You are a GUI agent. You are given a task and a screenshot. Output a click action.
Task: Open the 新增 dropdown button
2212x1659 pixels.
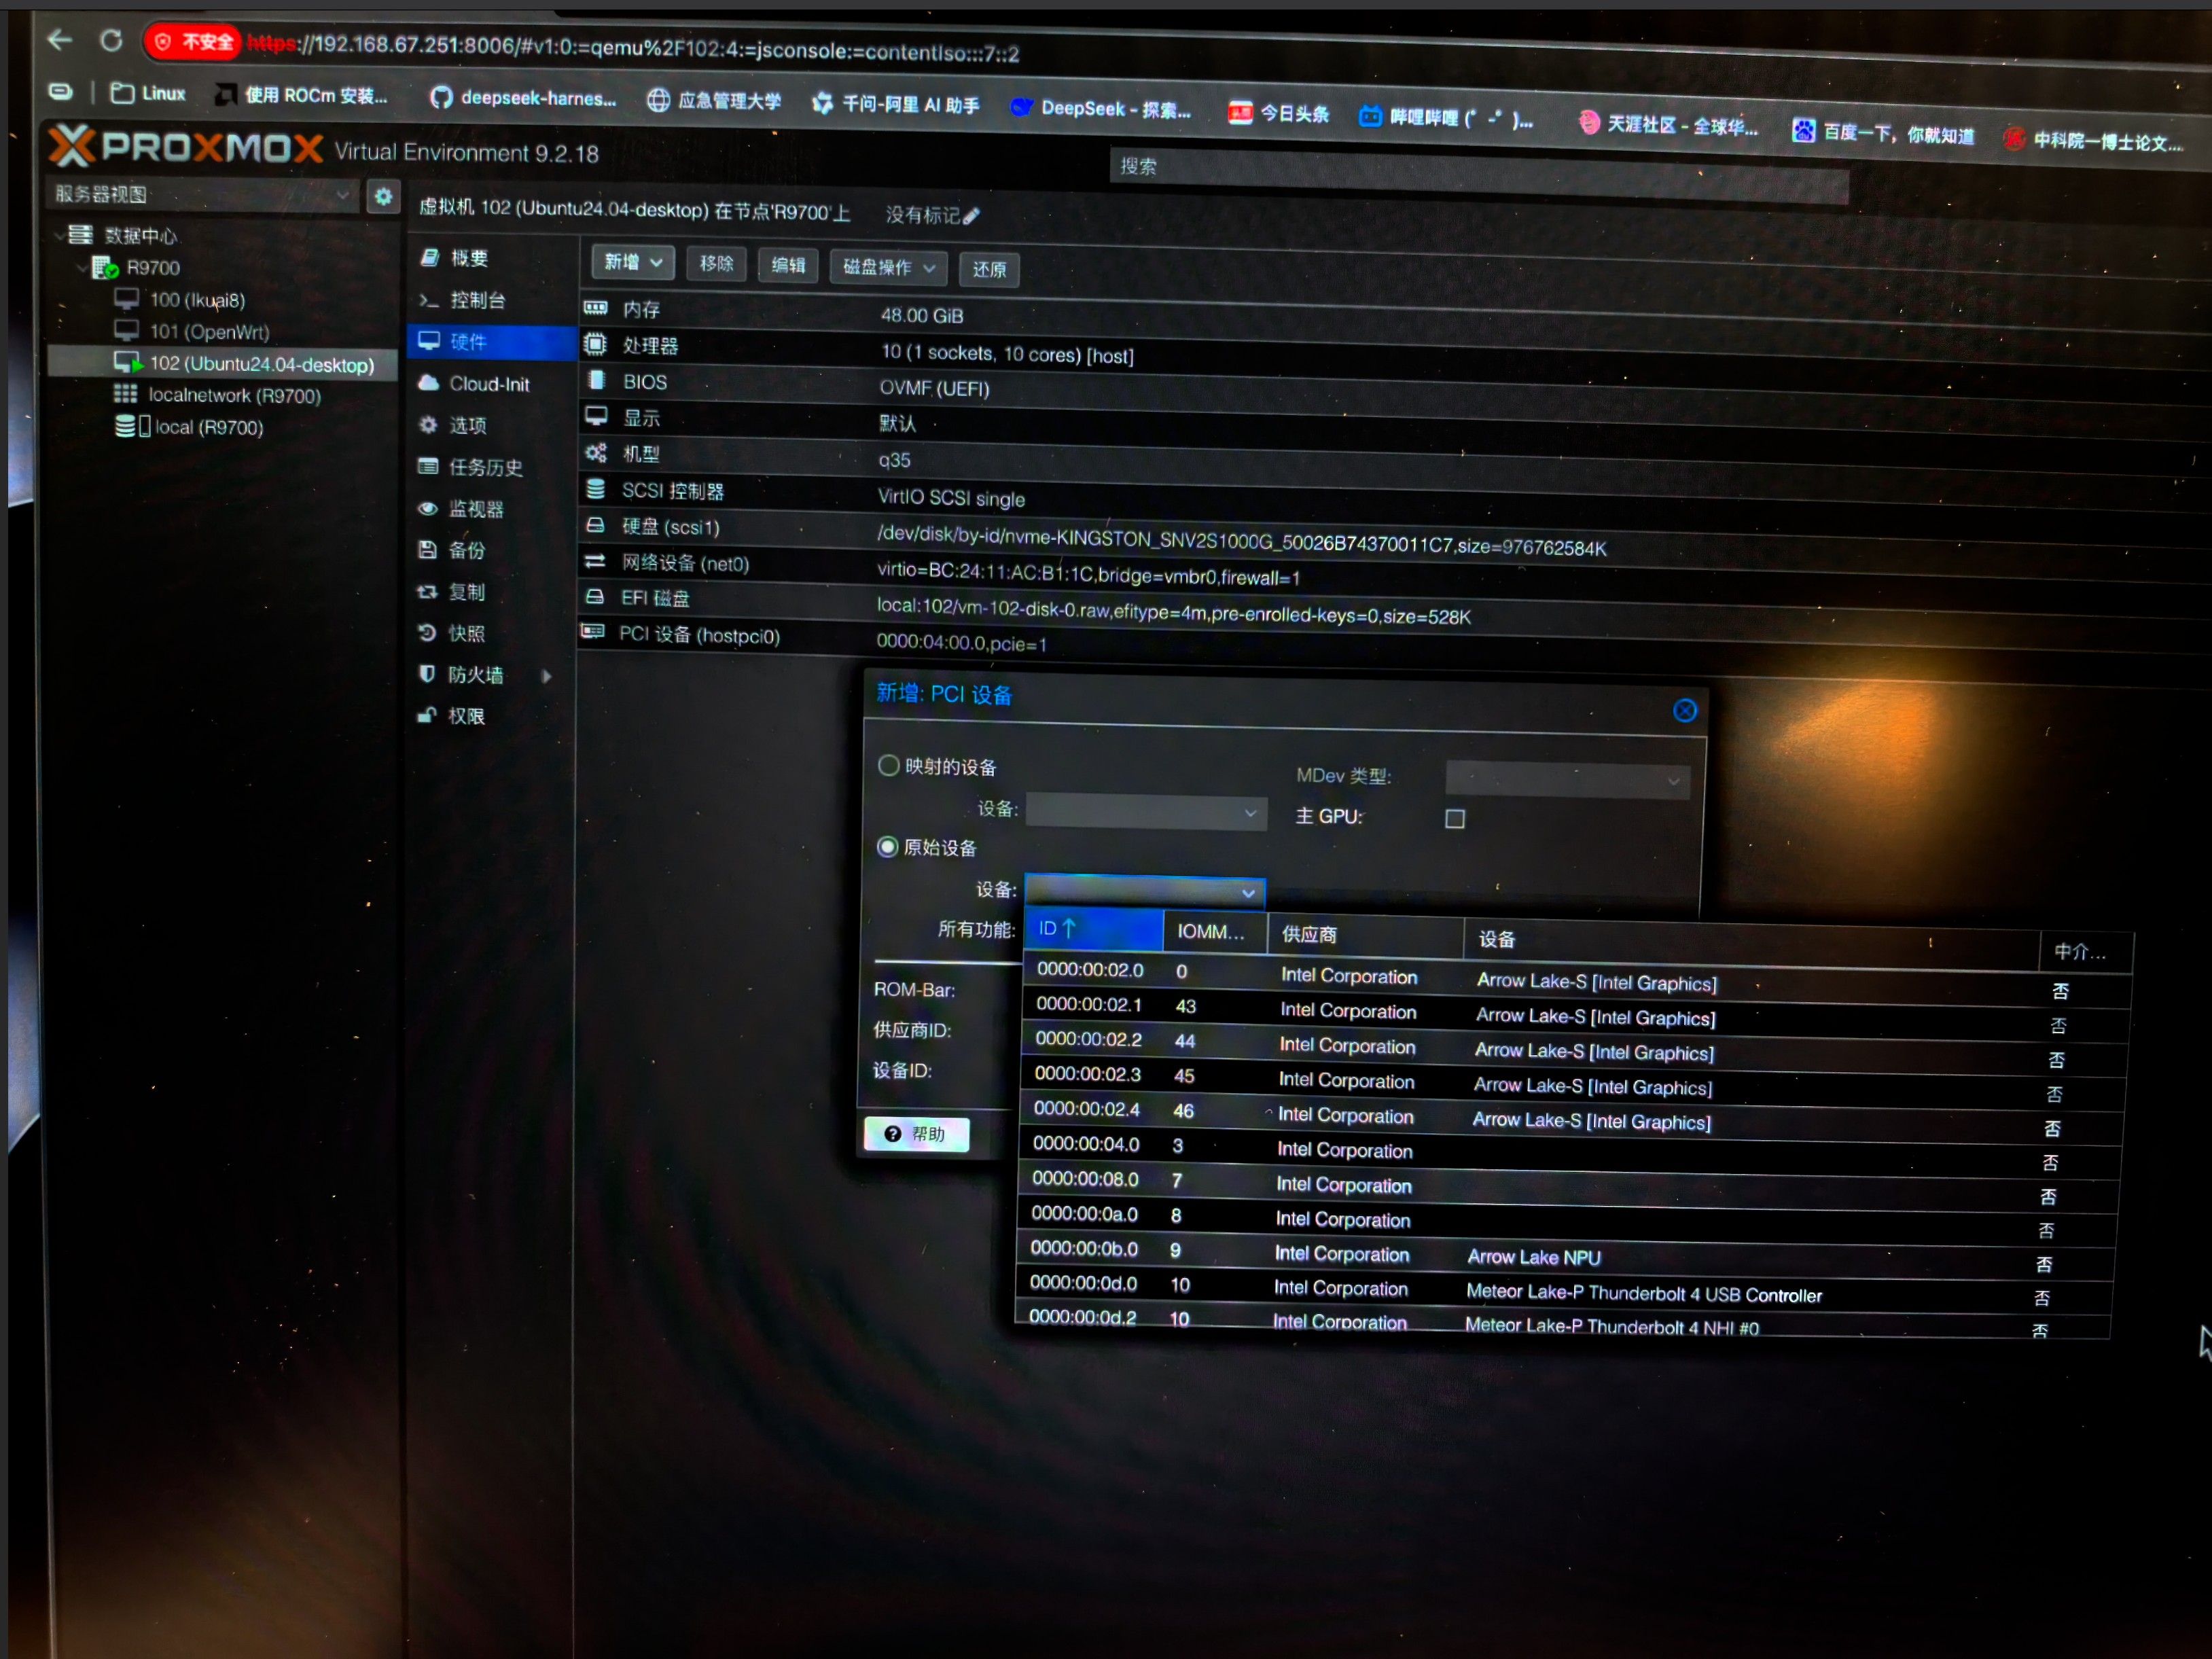pyautogui.click(x=633, y=263)
